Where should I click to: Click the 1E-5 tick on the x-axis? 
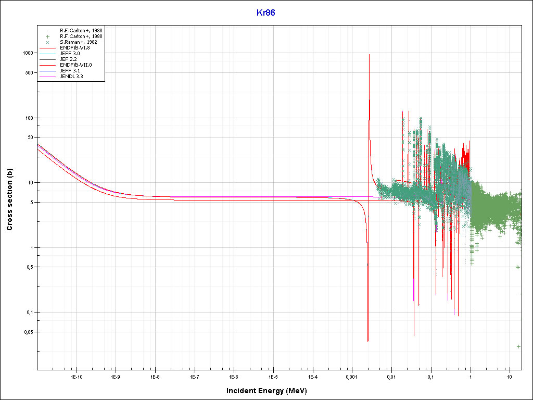(x=273, y=376)
